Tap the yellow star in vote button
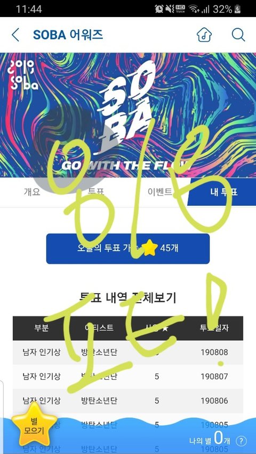 point(149,248)
